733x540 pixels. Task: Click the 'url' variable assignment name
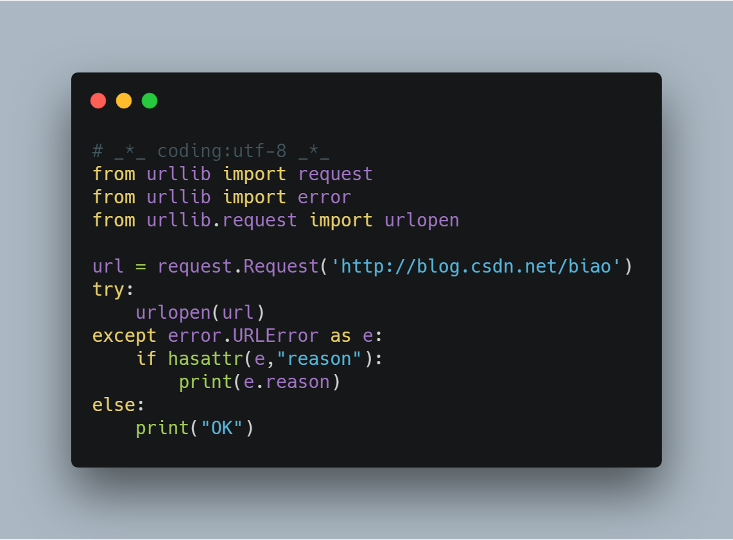[108, 267]
